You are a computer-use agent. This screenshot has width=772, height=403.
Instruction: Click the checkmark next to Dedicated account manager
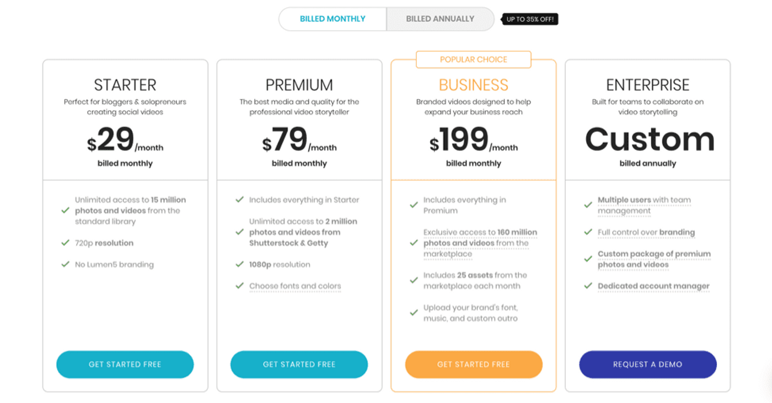pos(588,286)
